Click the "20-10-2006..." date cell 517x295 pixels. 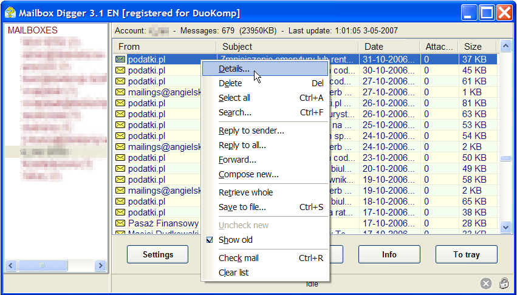[x=389, y=169]
